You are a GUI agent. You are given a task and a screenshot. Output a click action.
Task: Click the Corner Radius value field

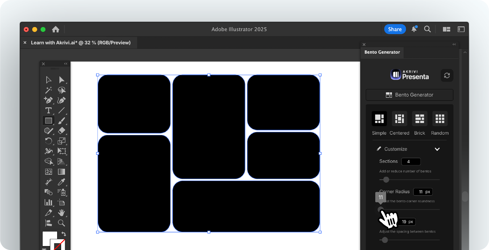(423, 192)
